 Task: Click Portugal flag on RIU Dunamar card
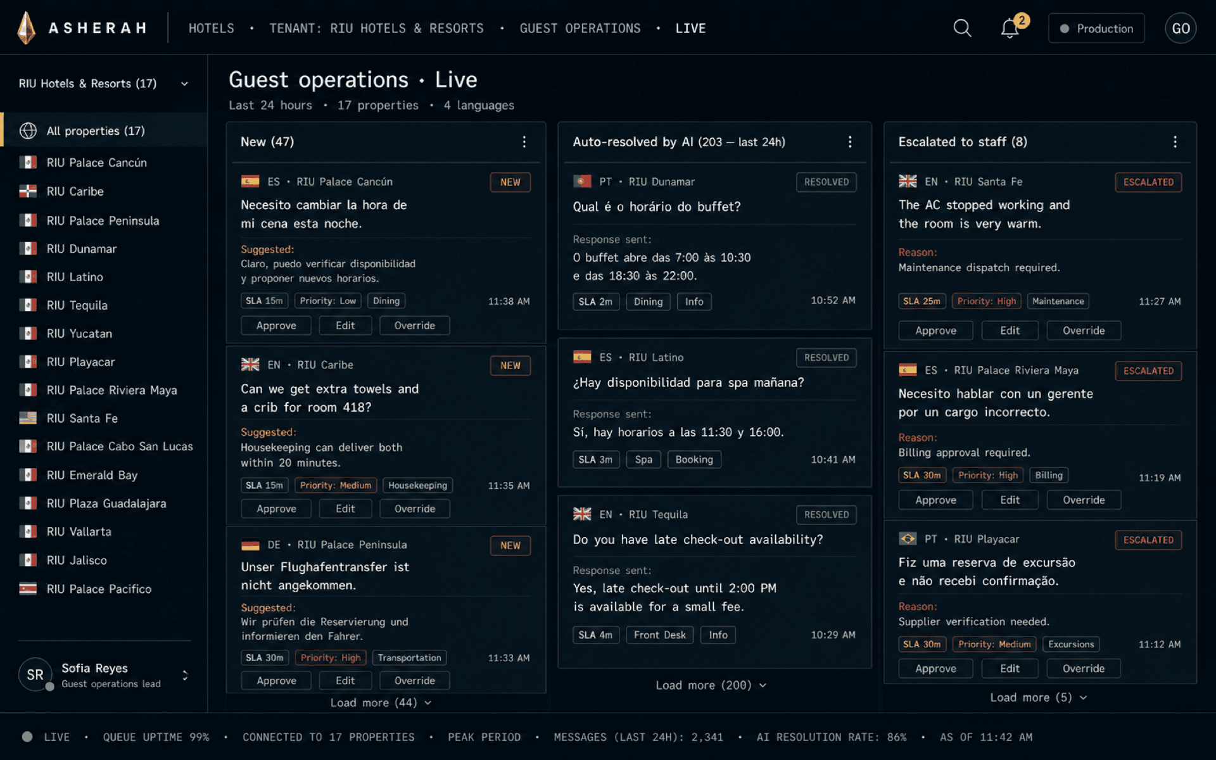(582, 182)
